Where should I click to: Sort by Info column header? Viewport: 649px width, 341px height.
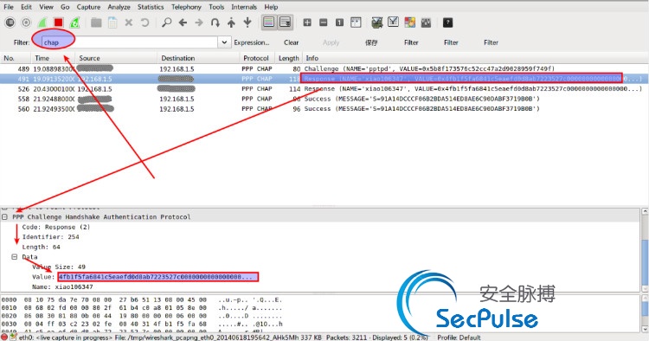coord(475,58)
